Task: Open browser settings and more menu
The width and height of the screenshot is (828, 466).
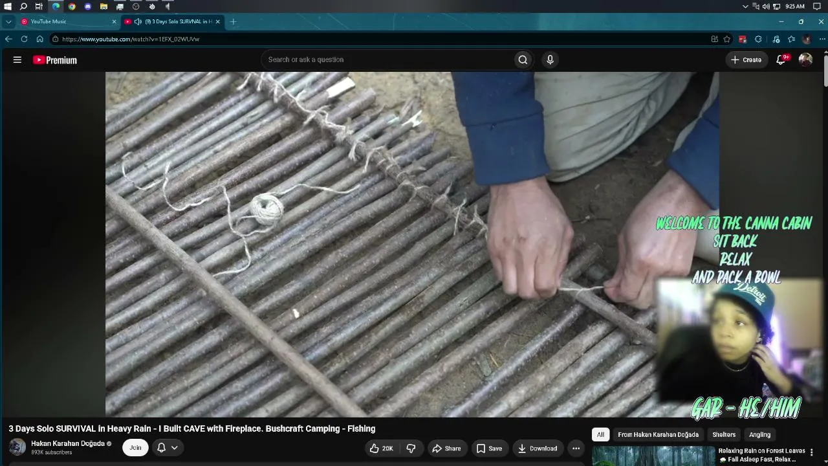Action: point(822,39)
